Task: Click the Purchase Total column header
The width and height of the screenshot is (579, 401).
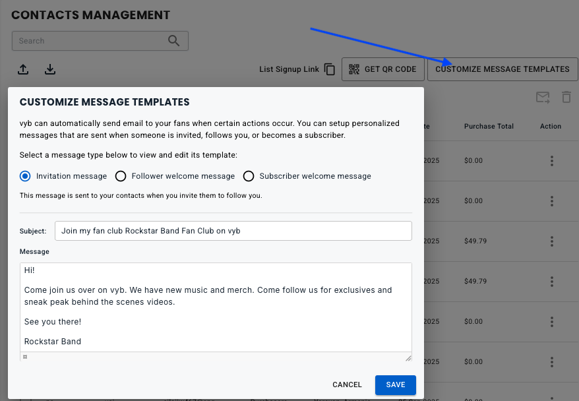Action: tap(488, 126)
